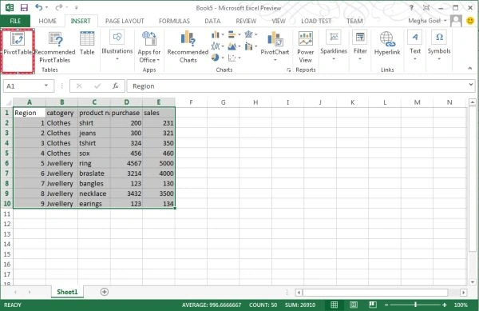
Task: Collapse the ribbon
Action: coord(470,69)
